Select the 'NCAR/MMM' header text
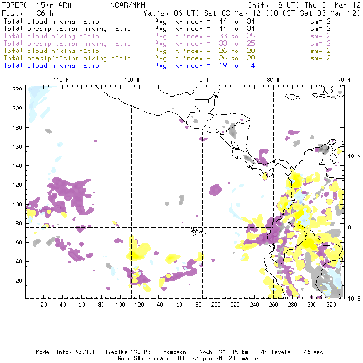Image resolution: width=363 pixels, height=363 pixels. click(128, 5)
